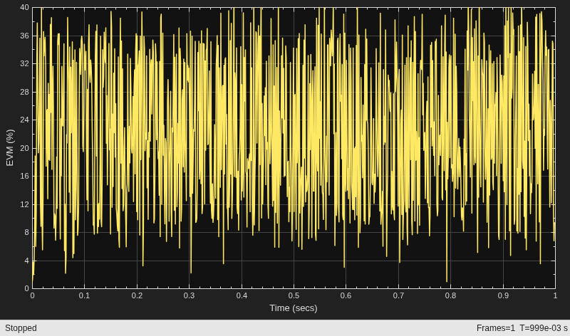Select the 28 tick label on y-axis
This screenshot has width=570, height=336.
pos(25,92)
